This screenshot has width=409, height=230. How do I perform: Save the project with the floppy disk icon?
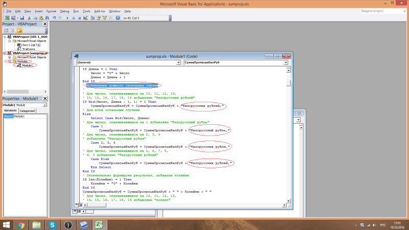[x=22, y=18]
